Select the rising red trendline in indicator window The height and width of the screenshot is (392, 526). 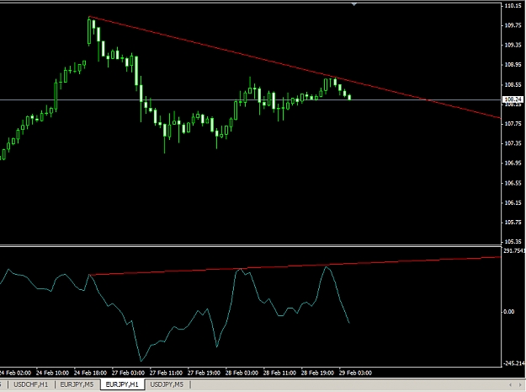pyautogui.click(x=295, y=266)
